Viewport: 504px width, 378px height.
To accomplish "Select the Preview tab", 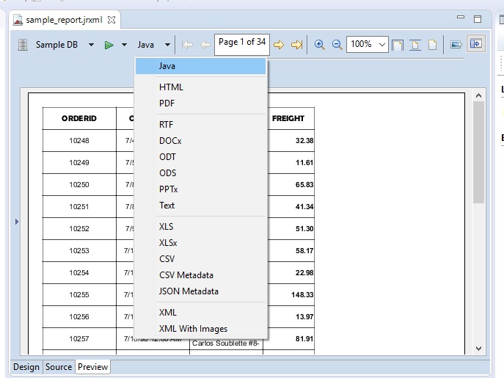I will pos(92,367).
